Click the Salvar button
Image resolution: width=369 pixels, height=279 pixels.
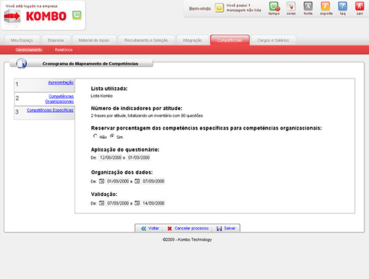[226, 228]
